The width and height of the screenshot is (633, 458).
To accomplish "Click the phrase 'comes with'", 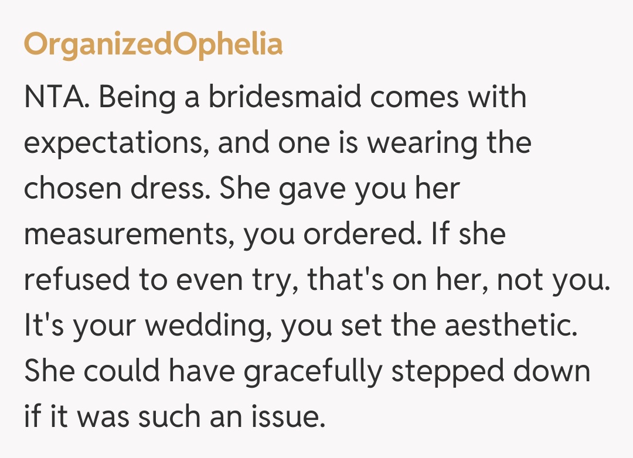I will 448,97.
